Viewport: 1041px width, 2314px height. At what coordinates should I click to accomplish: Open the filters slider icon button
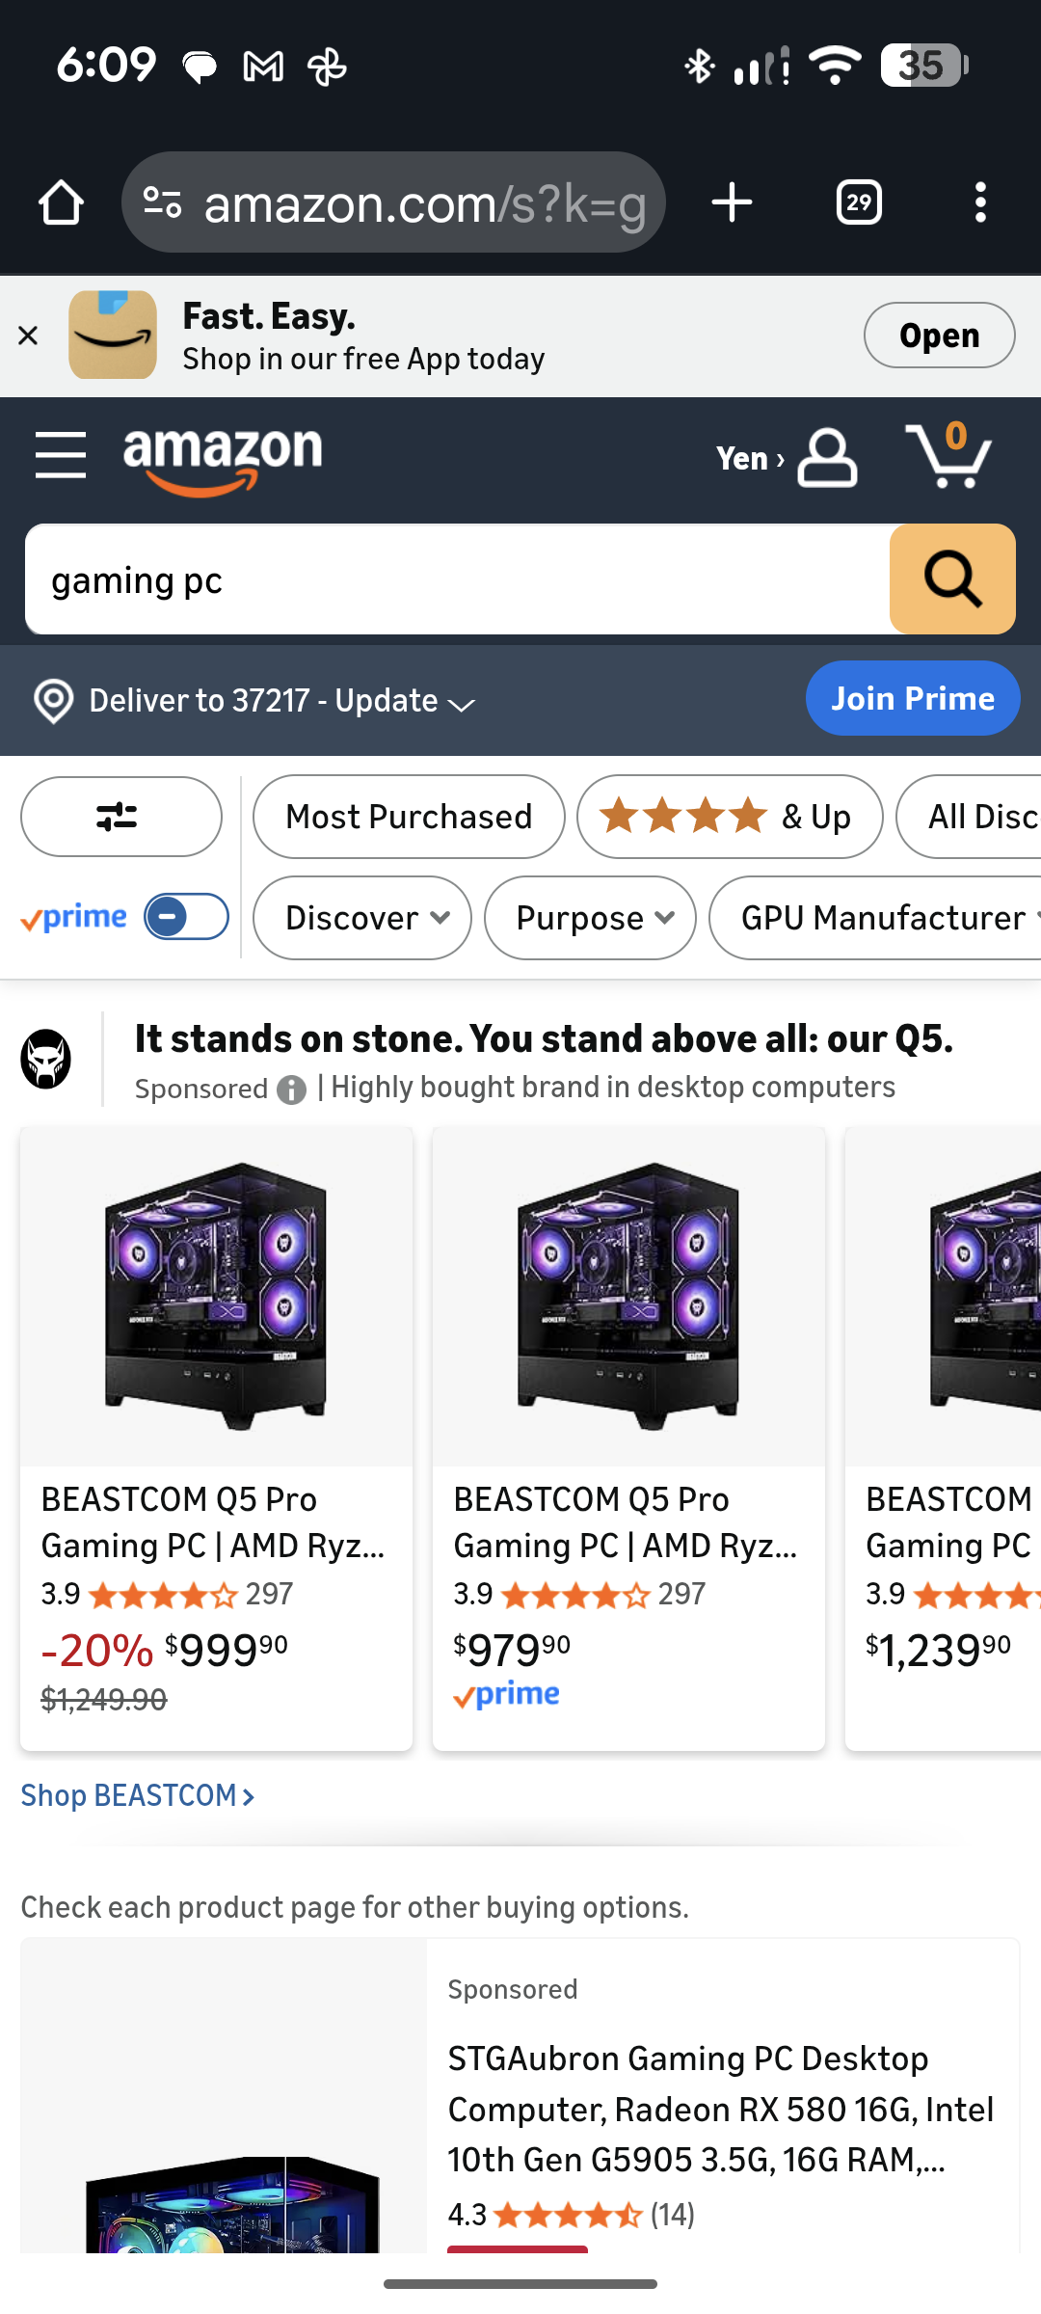120,817
